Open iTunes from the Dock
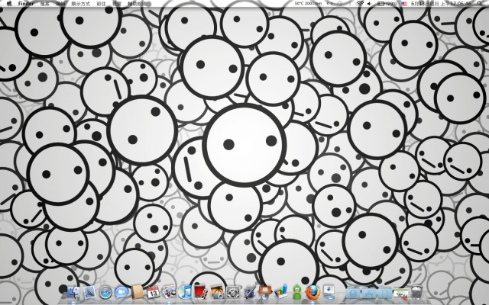The height and width of the screenshot is (305, 489). point(185,293)
